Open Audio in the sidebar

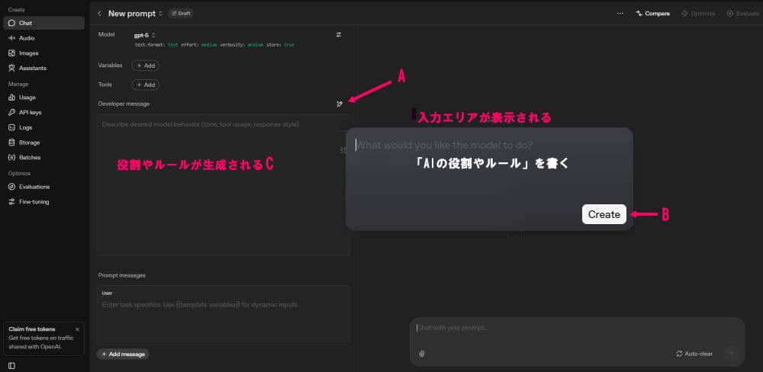[x=26, y=38]
